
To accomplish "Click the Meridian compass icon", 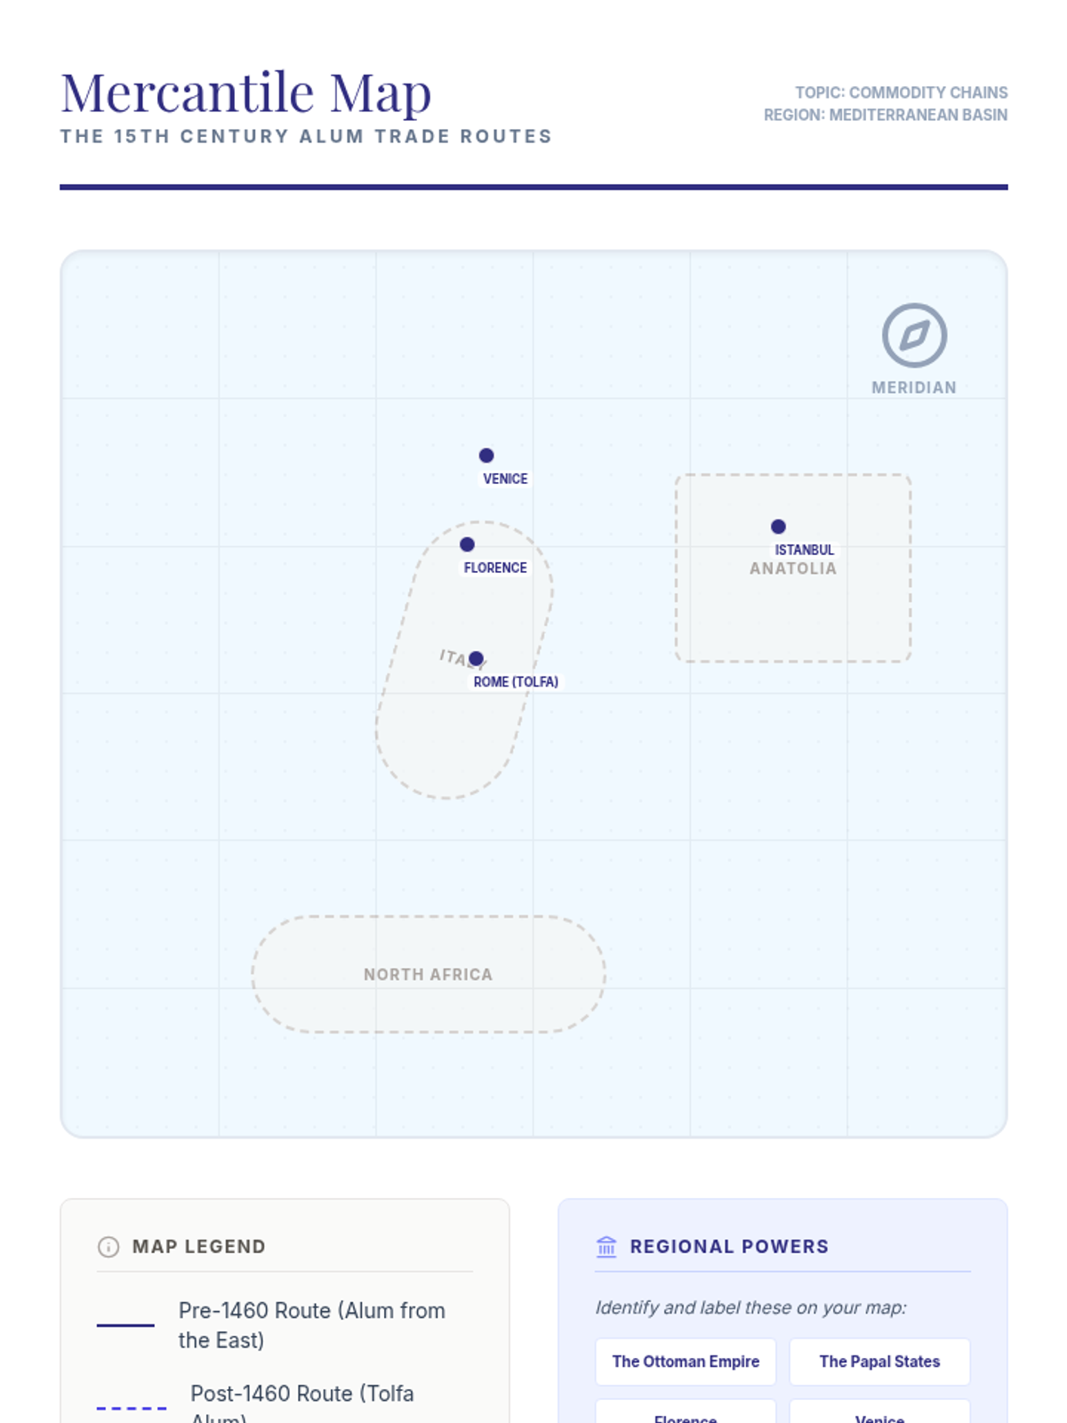I will 914,335.
